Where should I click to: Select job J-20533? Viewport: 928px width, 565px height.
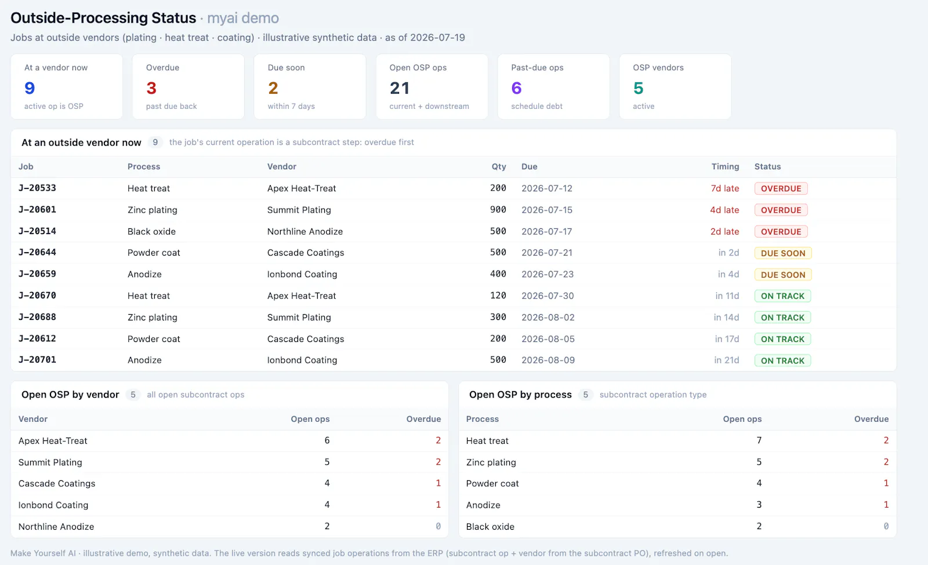(x=37, y=188)
